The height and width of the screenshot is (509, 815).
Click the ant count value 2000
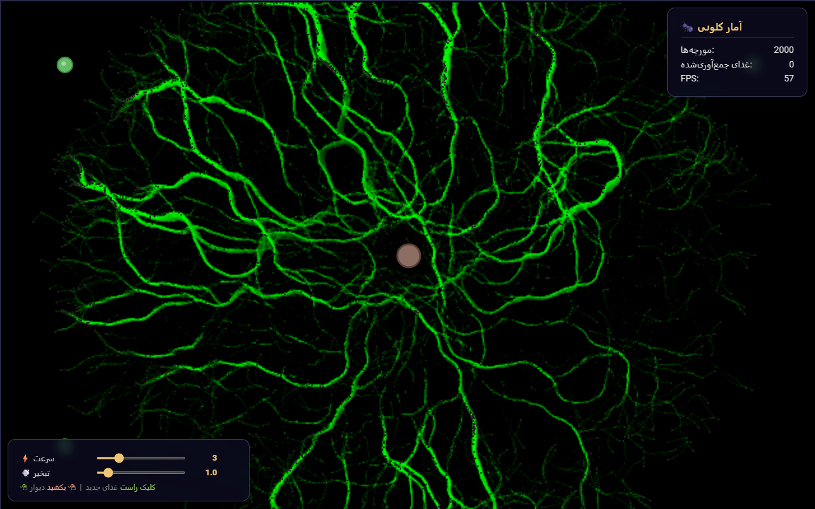[784, 50]
